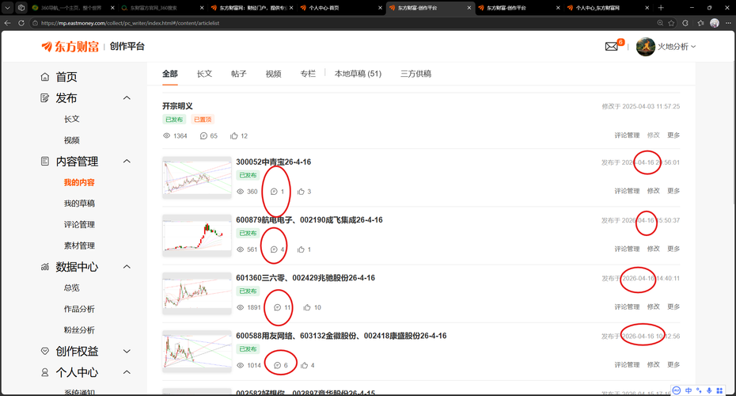Open the 开宗明义 article title
Viewport: 736px width, 396px height.
177,106
